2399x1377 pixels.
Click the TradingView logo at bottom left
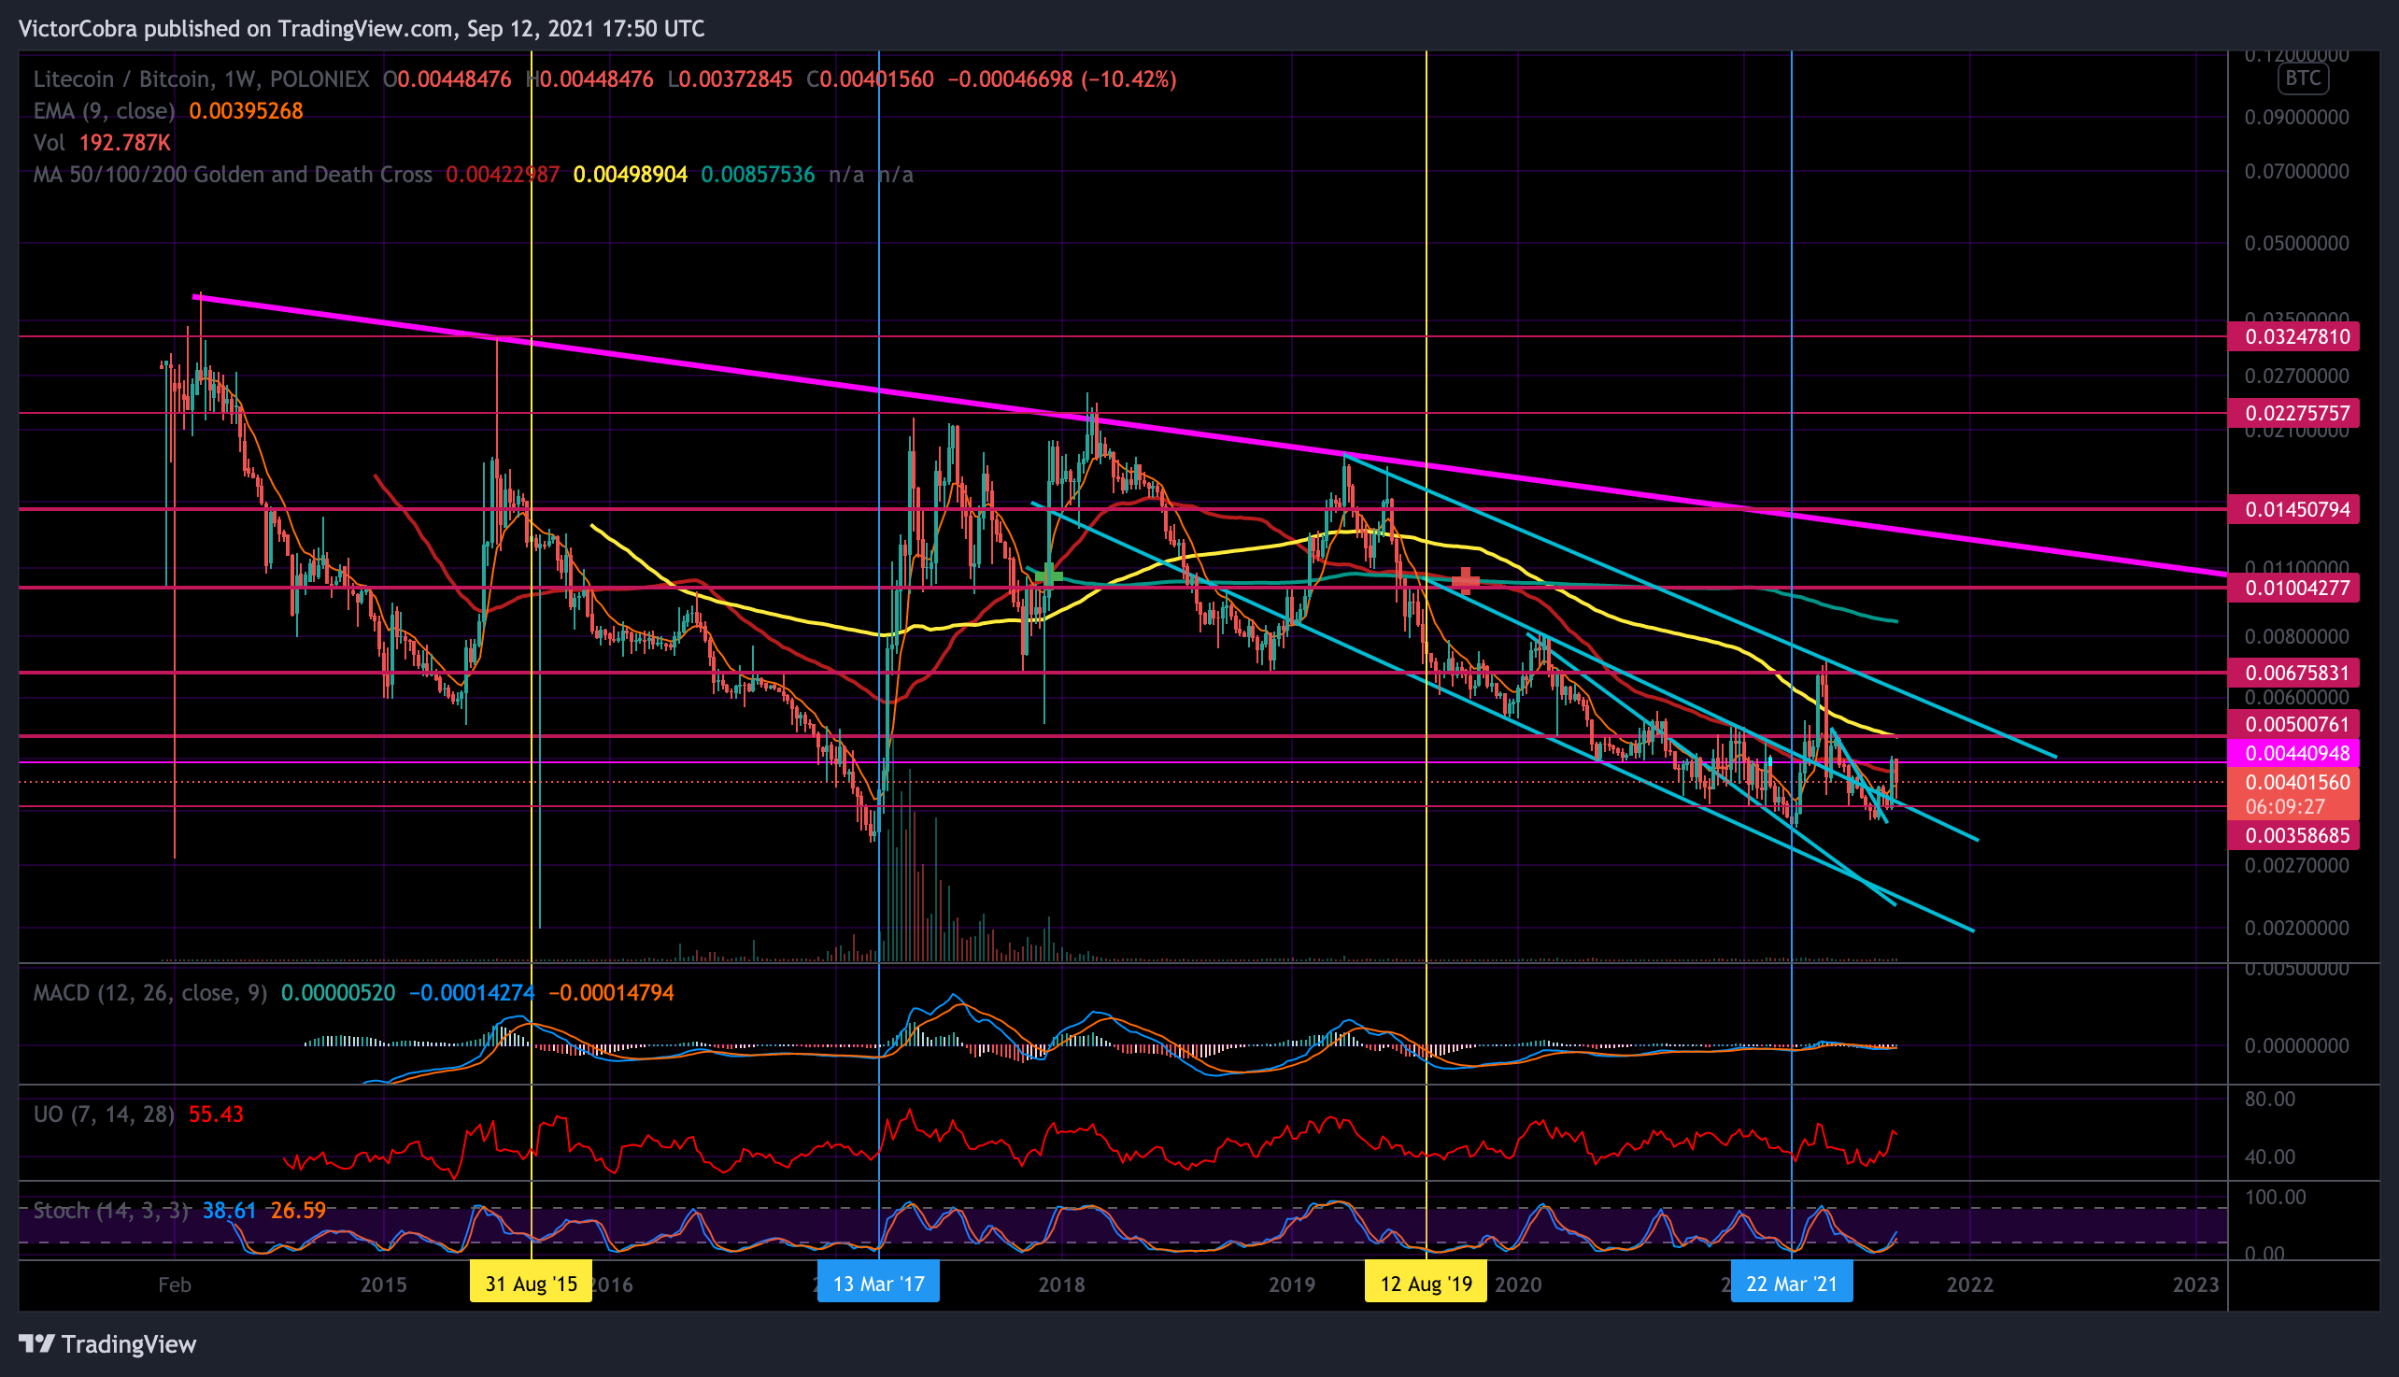coord(106,1344)
